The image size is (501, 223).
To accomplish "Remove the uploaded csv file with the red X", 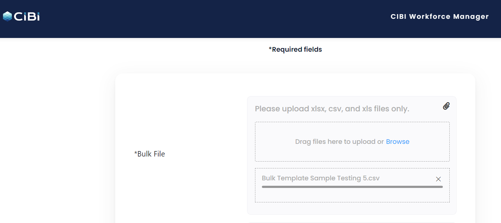I will click(439, 179).
